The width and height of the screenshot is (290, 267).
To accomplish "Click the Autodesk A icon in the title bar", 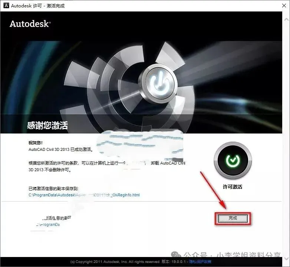I will tap(6, 6).
